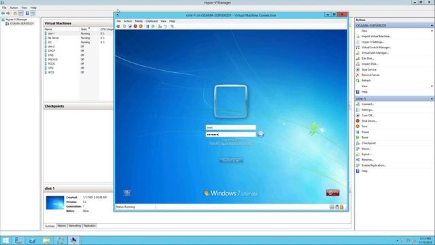Click Import Virtual Machine action
Screen dimensions: 435x245
(376, 36)
